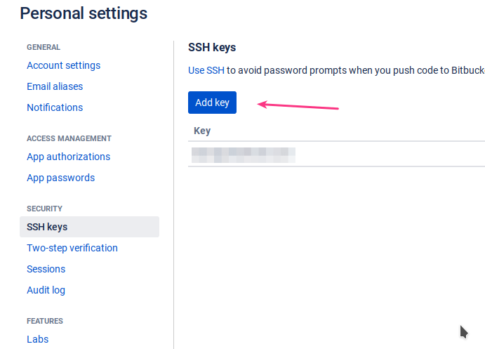
Task: Click the ACCESS MANAGEMENT group label
Action: (69, 138)
